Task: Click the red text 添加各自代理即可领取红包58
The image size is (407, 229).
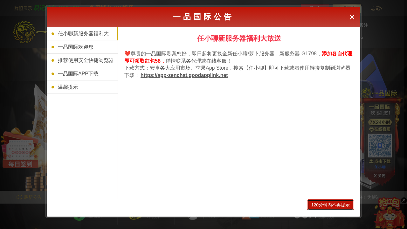Action: point(238,57)
